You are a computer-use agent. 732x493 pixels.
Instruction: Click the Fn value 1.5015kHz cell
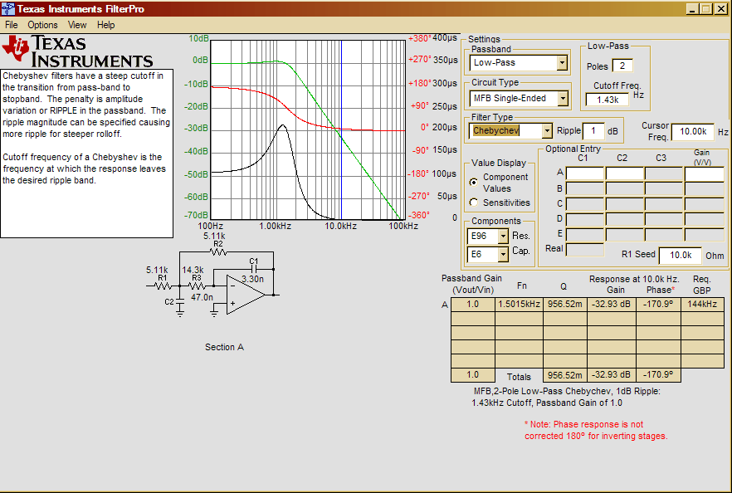[x=519, y=305]
